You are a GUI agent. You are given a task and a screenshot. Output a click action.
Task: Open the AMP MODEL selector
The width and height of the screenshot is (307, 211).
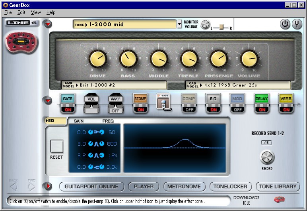pos(114,85)
